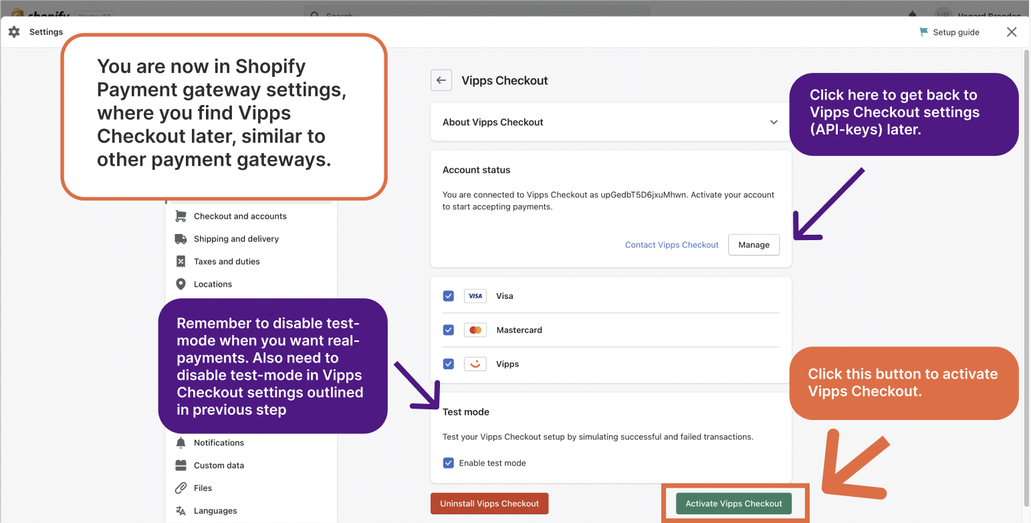1031x523 pixels.
Task: Click the Test mode heading
Action: coord(466,412)
